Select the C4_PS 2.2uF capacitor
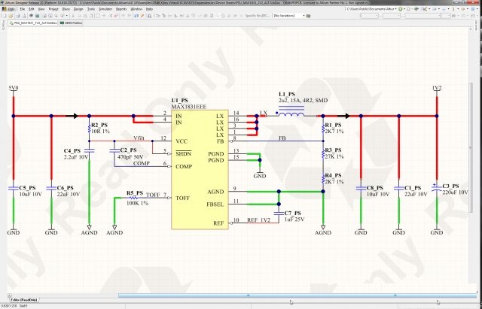This screenshot has height=309, width=482. click(x=89, y=150)
